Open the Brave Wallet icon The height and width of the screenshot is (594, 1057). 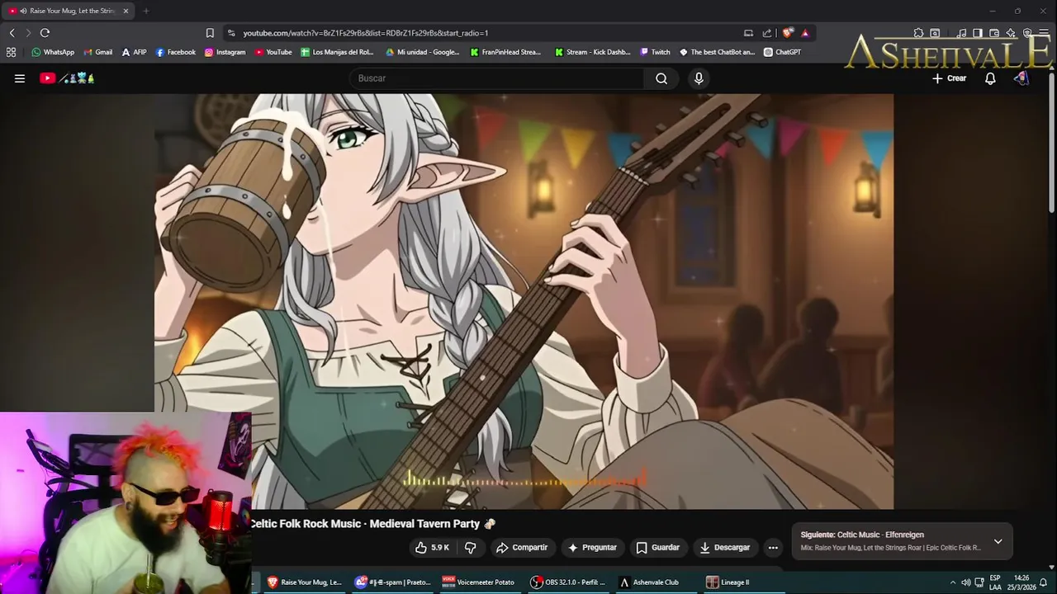tap(994, 33)
